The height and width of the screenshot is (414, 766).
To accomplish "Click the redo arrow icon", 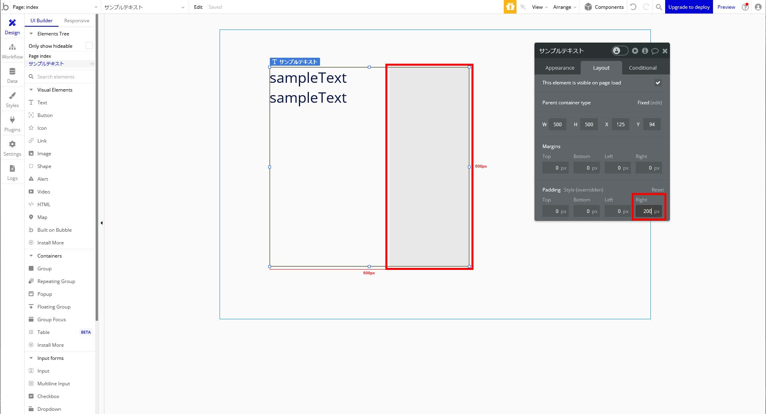I will click(646, 7).
